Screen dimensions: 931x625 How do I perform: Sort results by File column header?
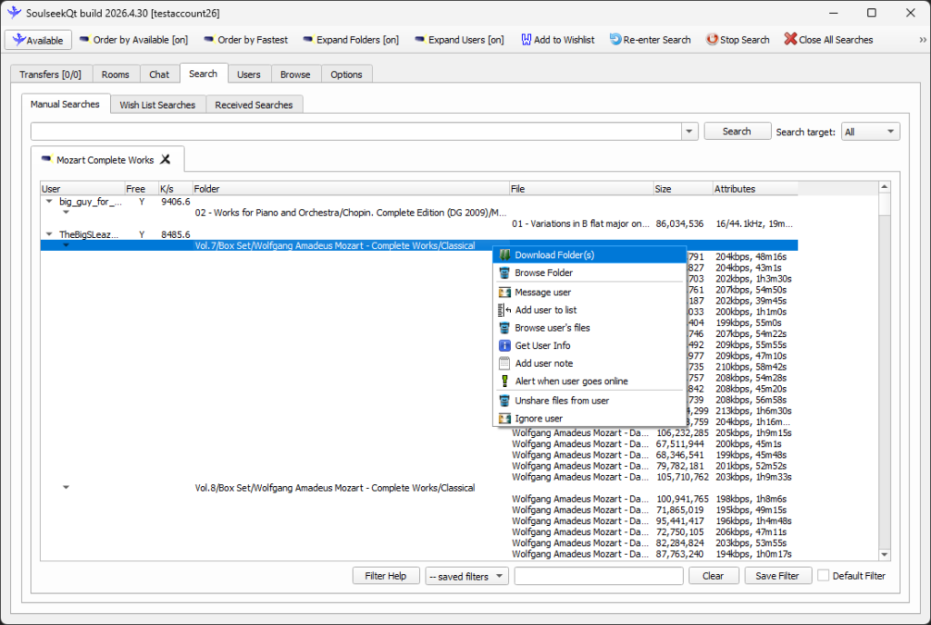click(x=581, y=189)
